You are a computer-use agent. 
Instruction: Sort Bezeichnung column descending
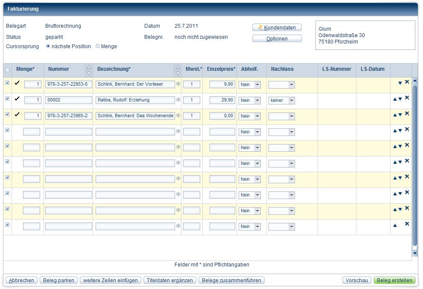(178, 73)
